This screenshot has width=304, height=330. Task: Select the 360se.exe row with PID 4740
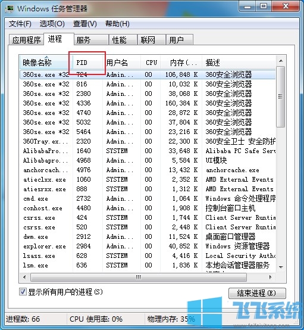148,113
